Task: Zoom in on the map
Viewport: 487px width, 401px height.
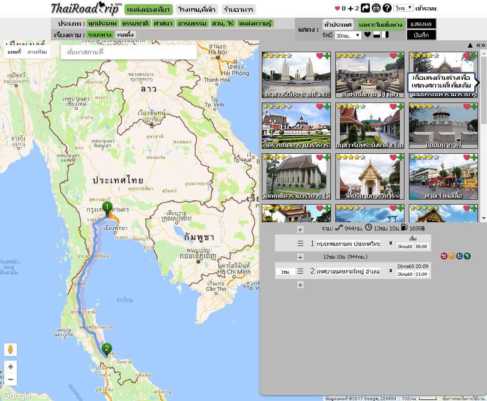Action: [x=10, y=367]
